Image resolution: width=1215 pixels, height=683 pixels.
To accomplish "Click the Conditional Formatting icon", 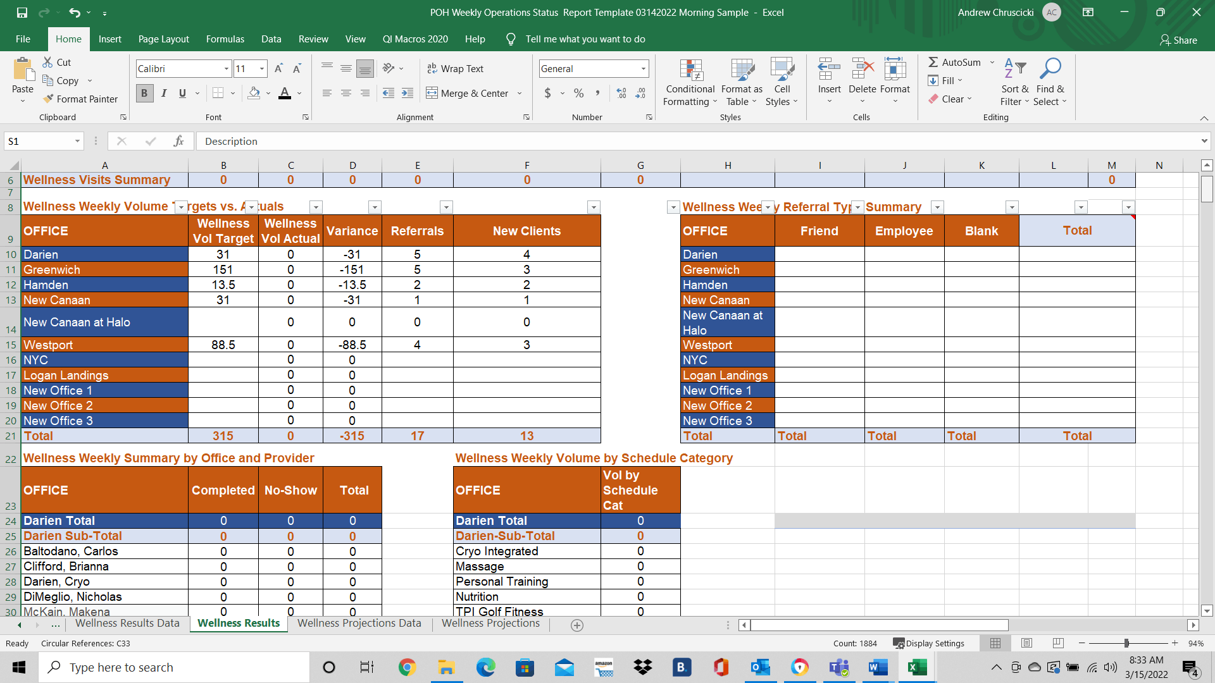I will pos(690,71).
